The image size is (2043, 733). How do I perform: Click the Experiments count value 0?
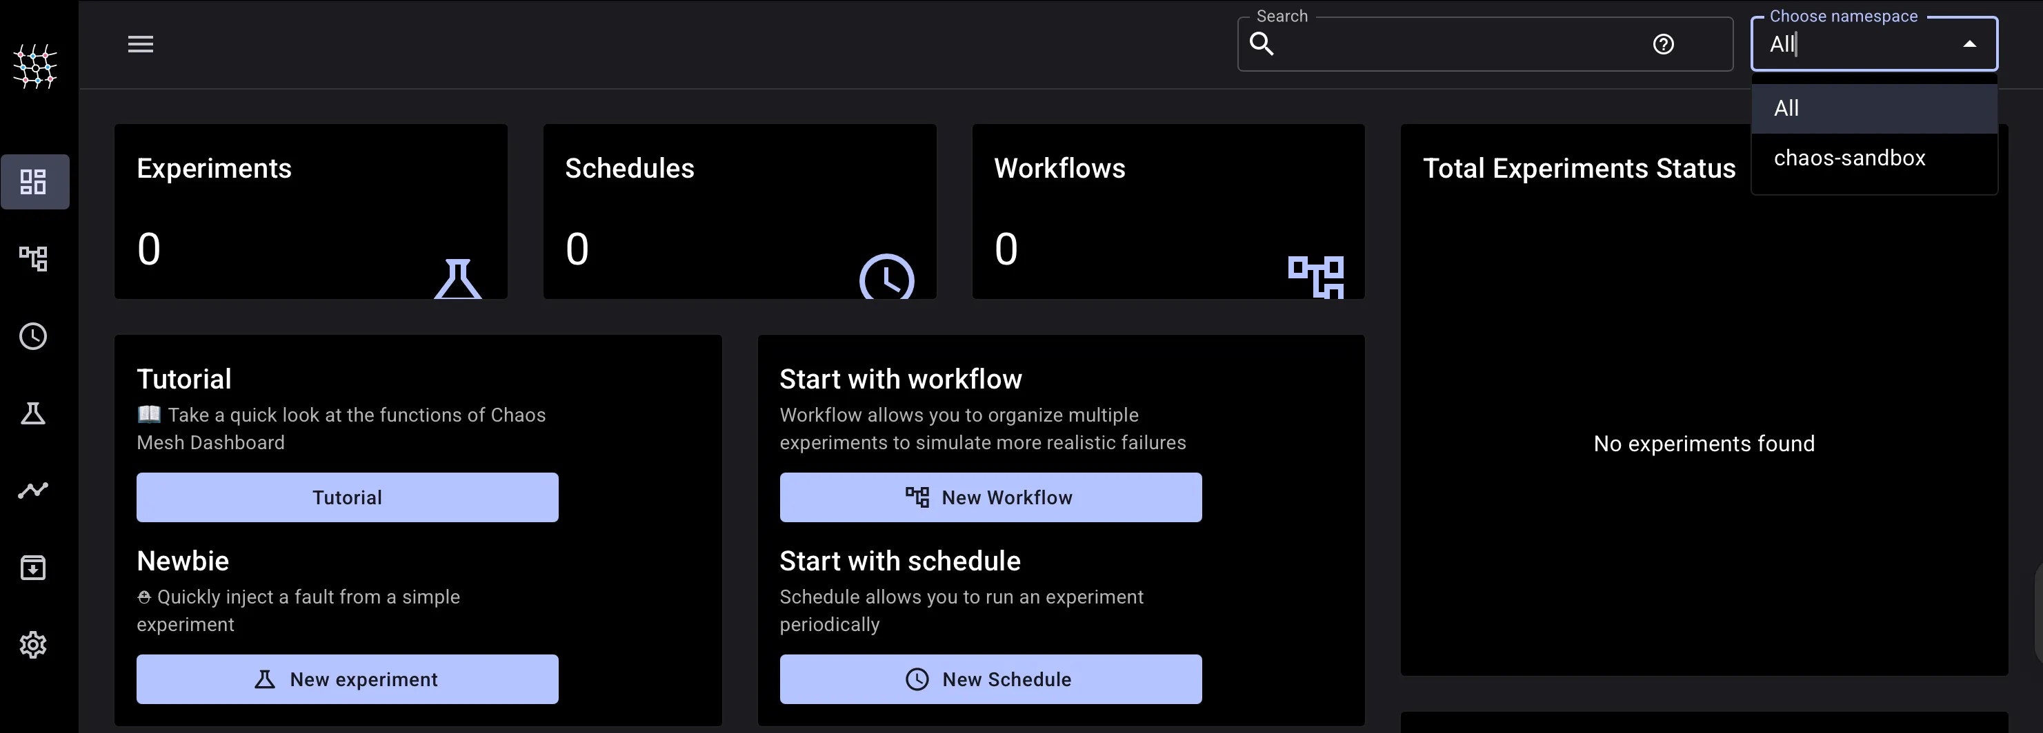[x=149, y=249]
